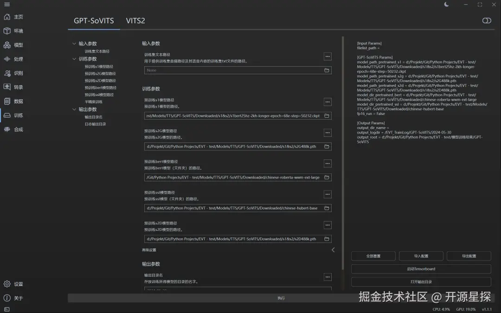
Task: Open more options for 预训练s2D模型路径
Action: pyautogui.click(x=328, y=225)
